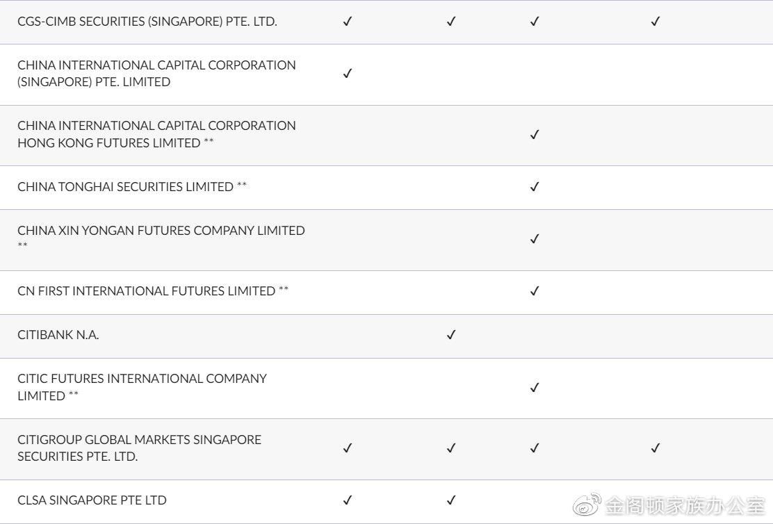Select the CN First International Futures Limited name
This screenshot has height=524, width=773.
click(x=146, y=291)
